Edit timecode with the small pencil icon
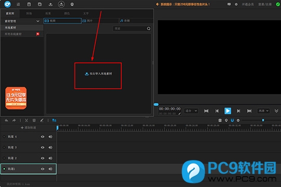The image size is (281, 187). pos(180,114)
